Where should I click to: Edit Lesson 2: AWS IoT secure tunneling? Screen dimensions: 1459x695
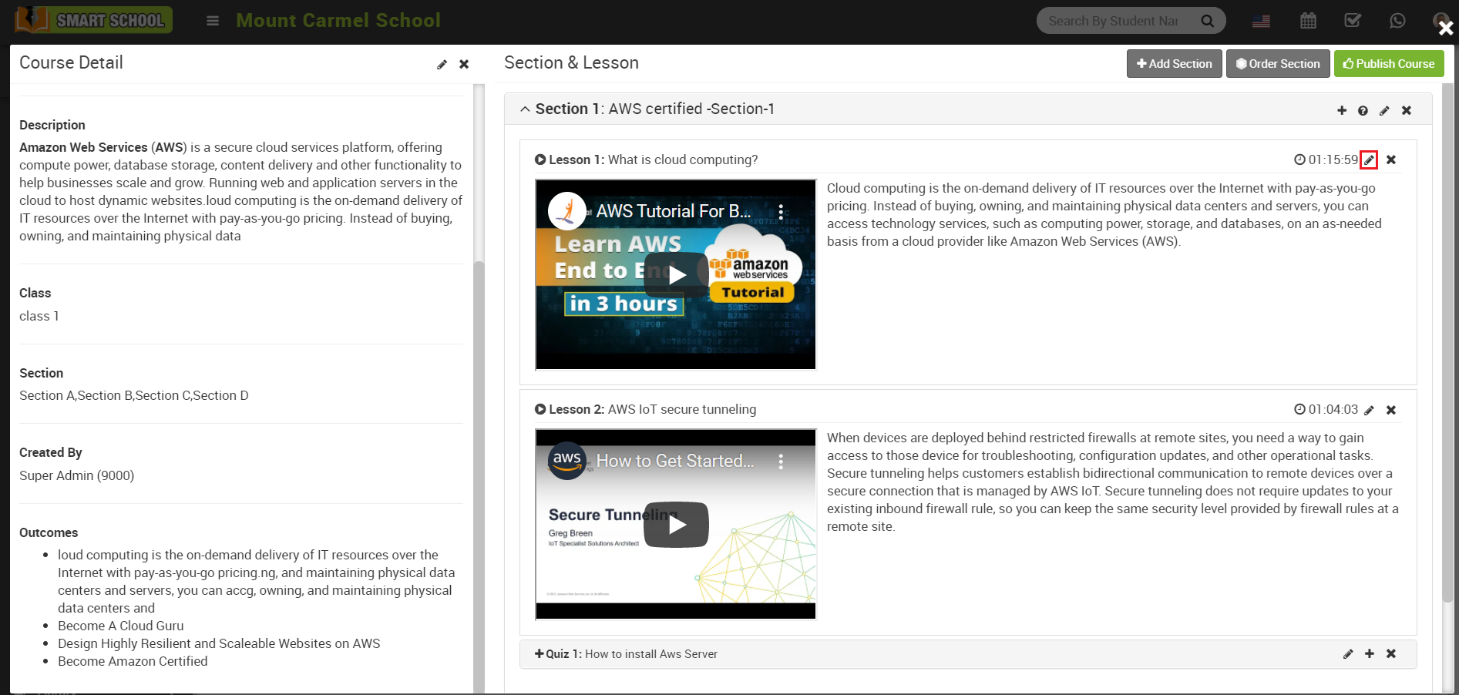(x=1369, y=410)
